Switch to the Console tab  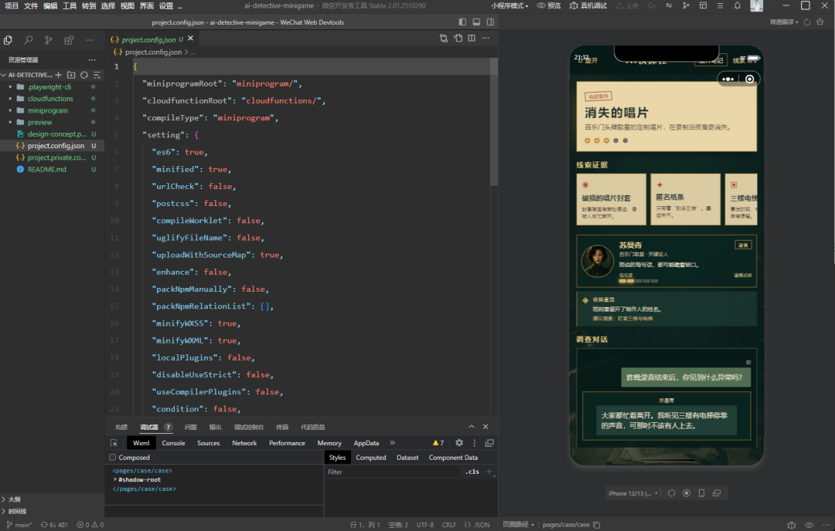pos(173,443)
